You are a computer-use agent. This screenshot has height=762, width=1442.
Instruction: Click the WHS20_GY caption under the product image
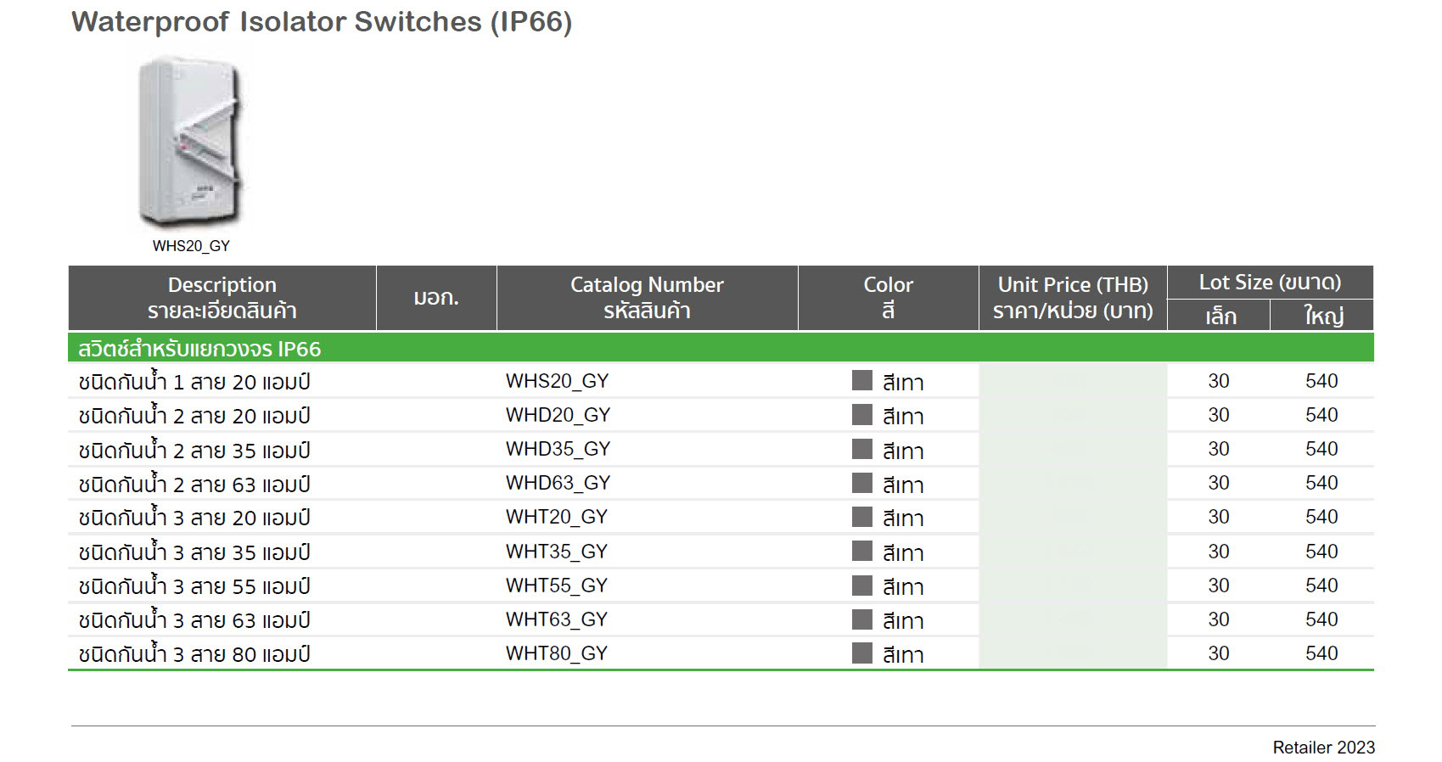[x=191, y=246]
